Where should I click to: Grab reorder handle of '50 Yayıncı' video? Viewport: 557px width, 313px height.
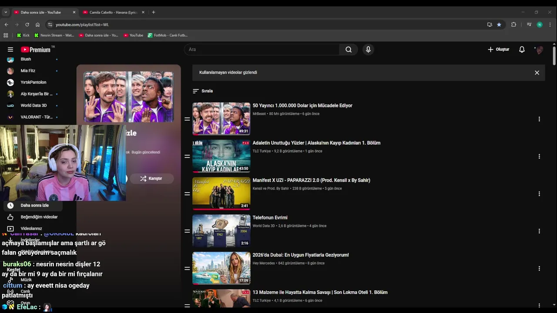tap(187, 119)
